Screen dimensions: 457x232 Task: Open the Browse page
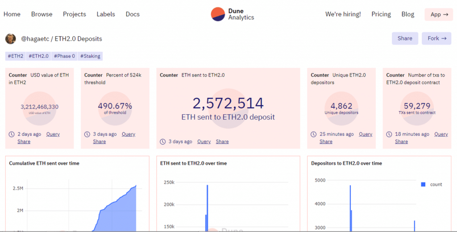tap(42, 14)
